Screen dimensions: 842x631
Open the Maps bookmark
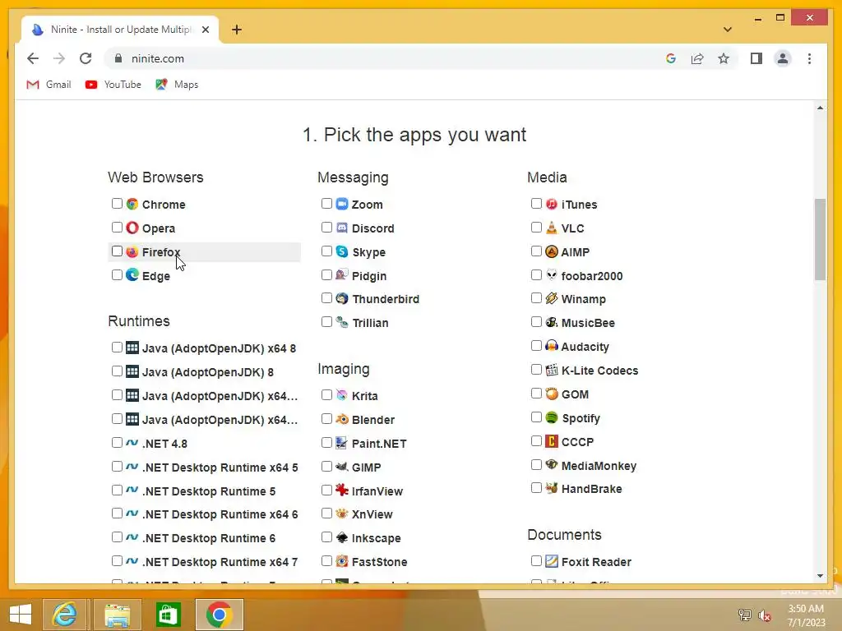pos(178,85)
